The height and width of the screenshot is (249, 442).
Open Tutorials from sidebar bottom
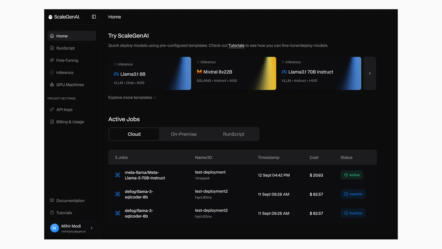click(x=72, y=213)
